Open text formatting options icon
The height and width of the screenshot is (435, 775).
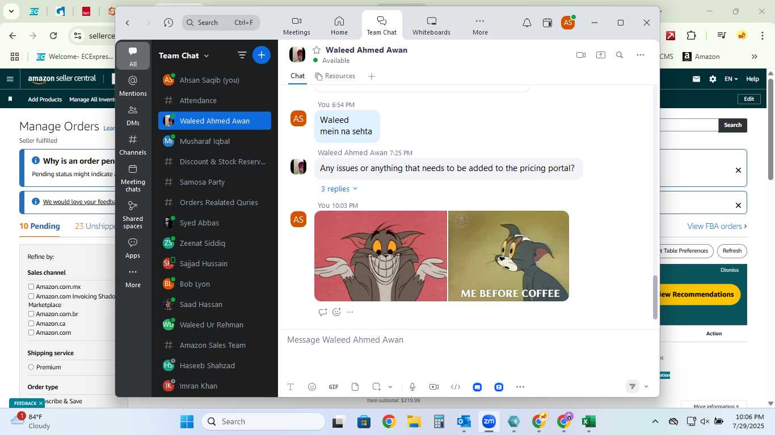(290, 387)
